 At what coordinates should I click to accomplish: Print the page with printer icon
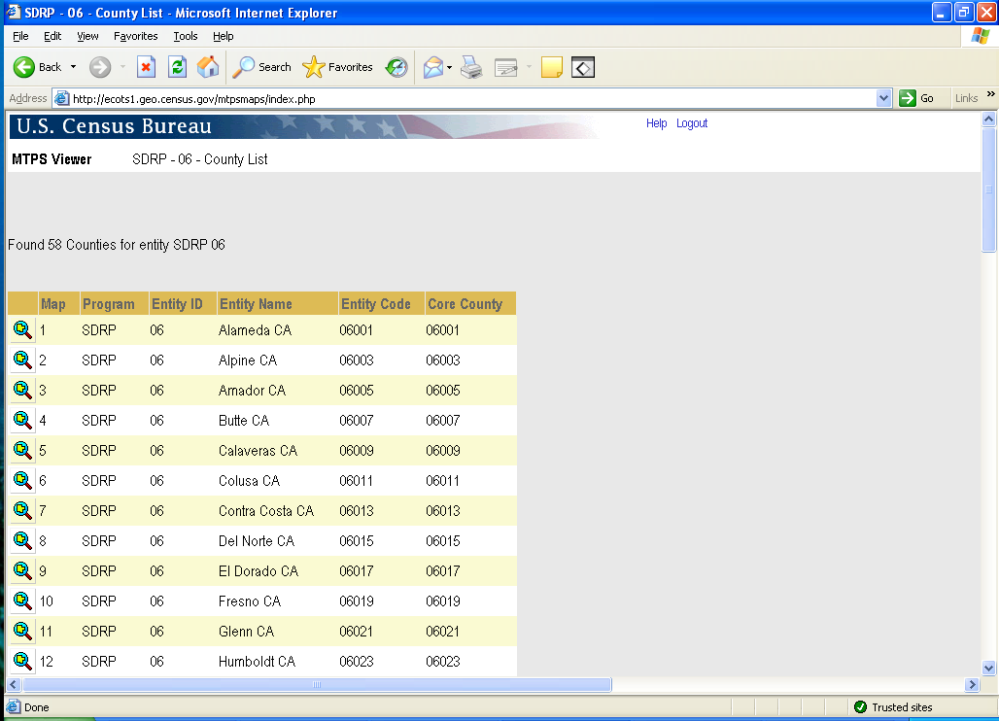point(471,67)
